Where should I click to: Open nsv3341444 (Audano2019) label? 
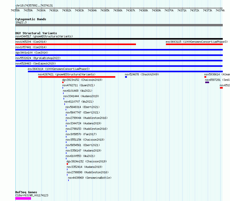coord(81,96)
